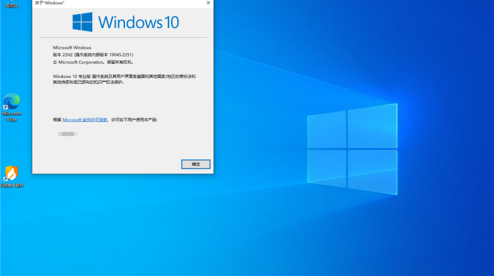Click the 确定 button in the About Windows dialog
Viewport: 494px width, 276px height.
[196, 164]
